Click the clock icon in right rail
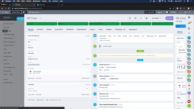Viewport: 194px width, 109px height. pyautogui.click(x=189, y=28)
